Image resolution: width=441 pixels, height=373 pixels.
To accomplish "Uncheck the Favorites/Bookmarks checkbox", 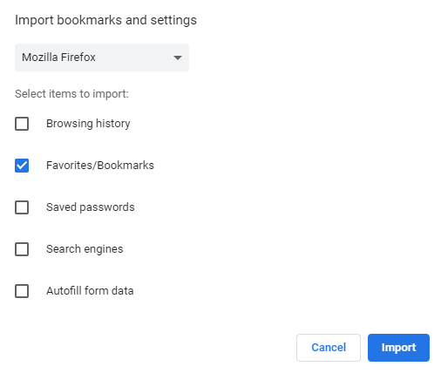I will click(22, 166).
